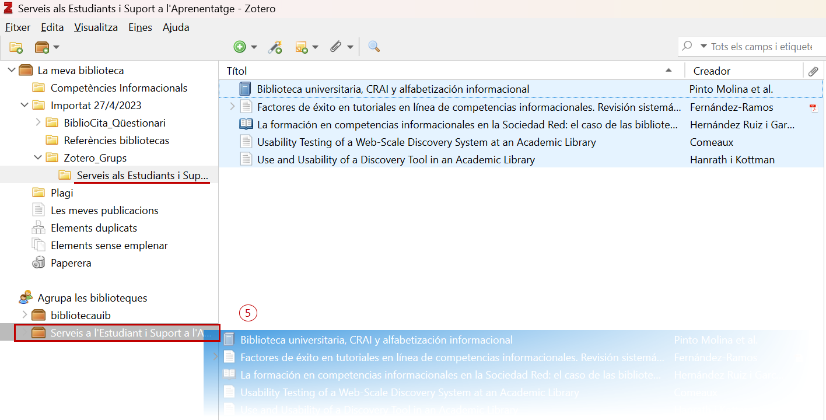Collapse La meva biblioteca tree

[12, 70]
